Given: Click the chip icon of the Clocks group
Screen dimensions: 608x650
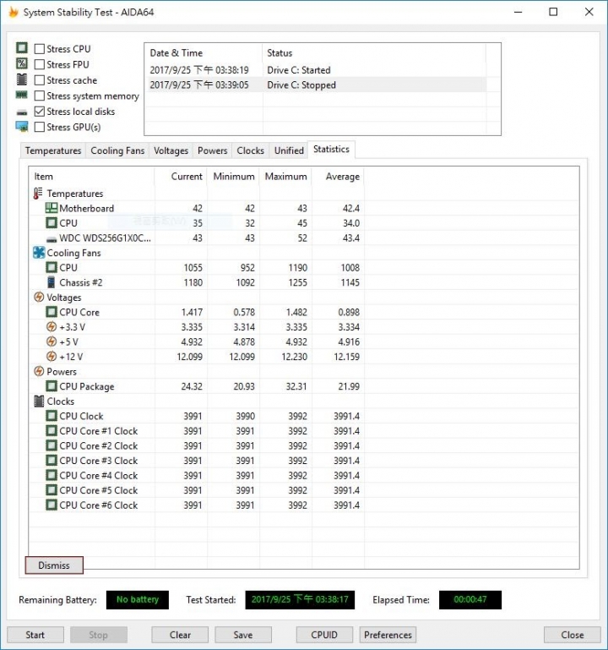Looking at the screenshot, I should tap(39, 401).
